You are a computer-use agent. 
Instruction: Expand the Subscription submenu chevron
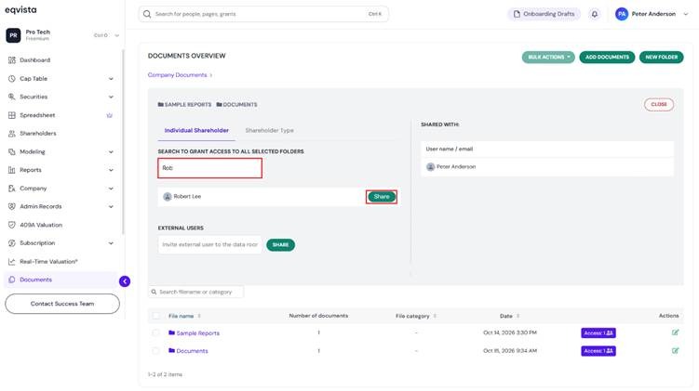(111, 243)
